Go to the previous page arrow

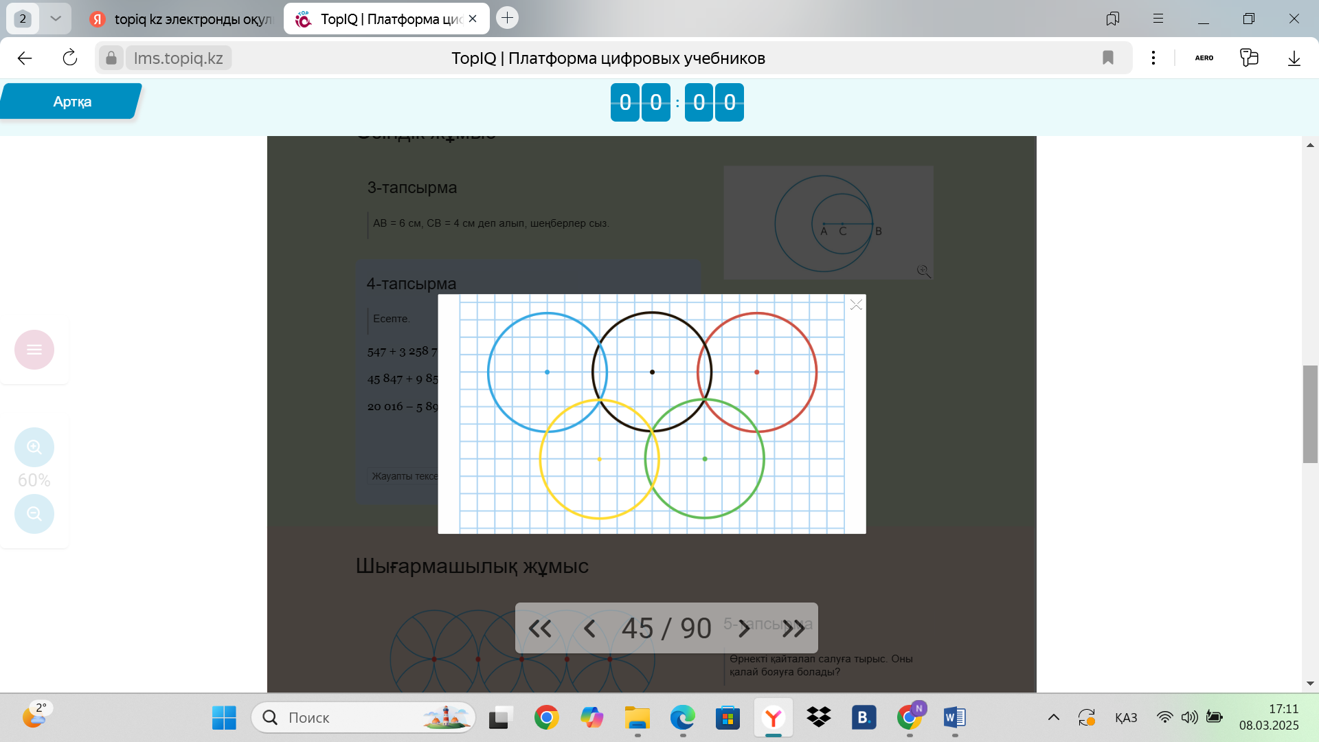coord(589,628)
